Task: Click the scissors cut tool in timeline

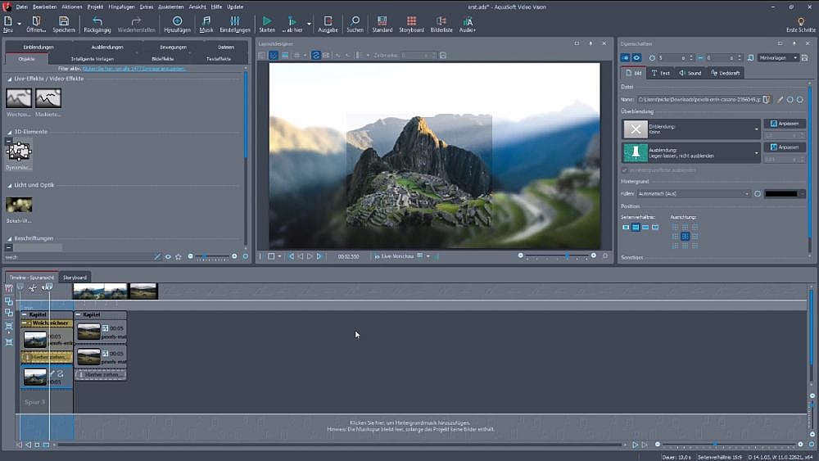Action: [x=33, y=287]
